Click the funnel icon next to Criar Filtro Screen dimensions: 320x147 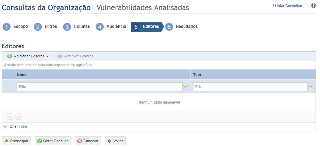tap(5, 127)
